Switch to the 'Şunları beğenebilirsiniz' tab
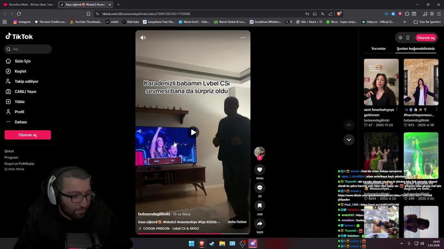 (x=416, y=49)
